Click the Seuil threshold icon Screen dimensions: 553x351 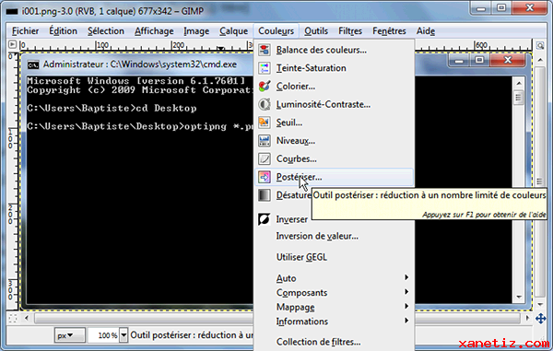tap(265, 123)
